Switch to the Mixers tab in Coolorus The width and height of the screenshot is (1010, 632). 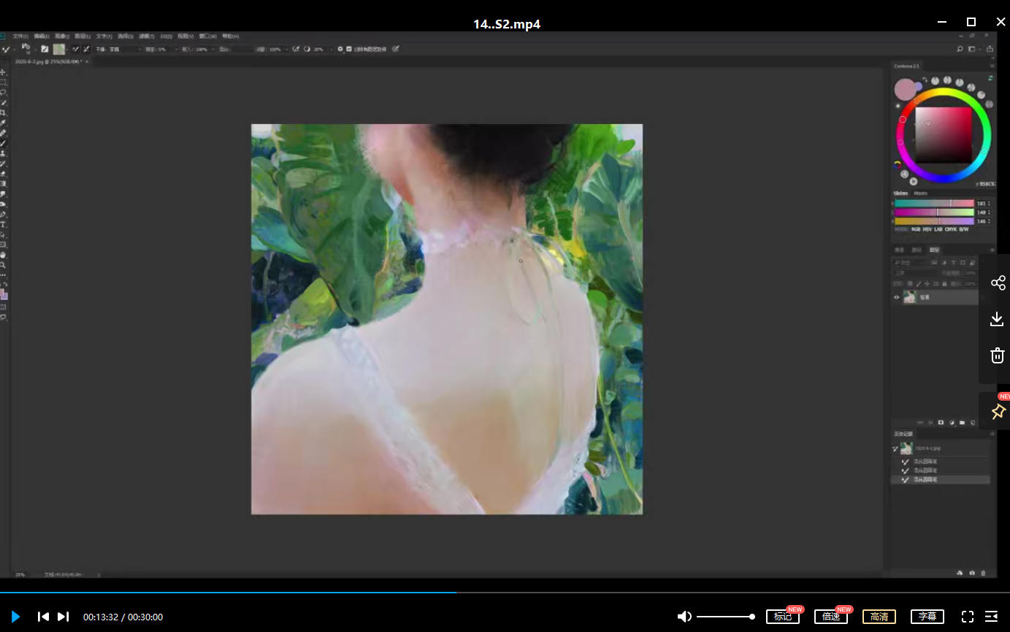click(920, 193)
